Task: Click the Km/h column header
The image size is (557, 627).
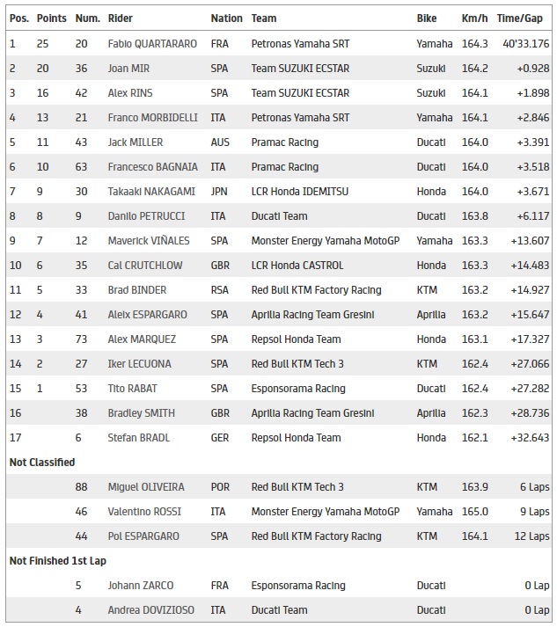Action: coord(475,18)
